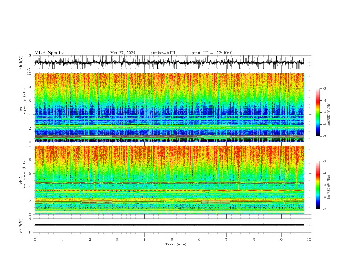This screenshot has width=348, height=269.
Task: Click the 'VLF Spectra' title text
Action: (x=50, y=53)
